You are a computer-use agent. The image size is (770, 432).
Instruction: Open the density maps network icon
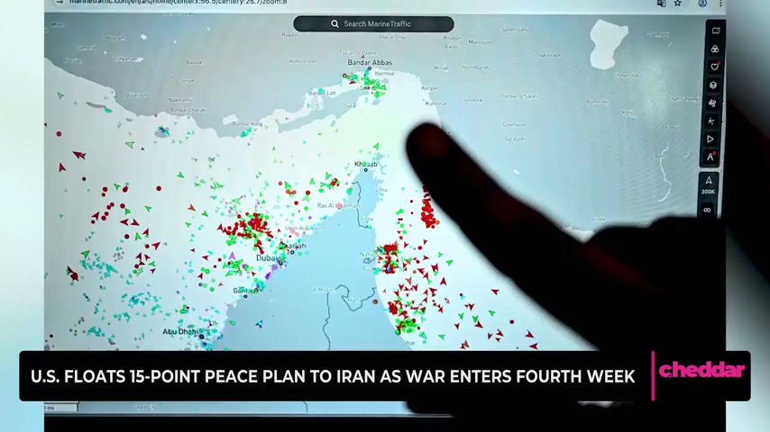pos(711,121)
